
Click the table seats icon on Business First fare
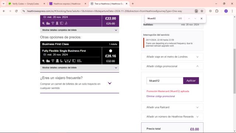(67, 61)
